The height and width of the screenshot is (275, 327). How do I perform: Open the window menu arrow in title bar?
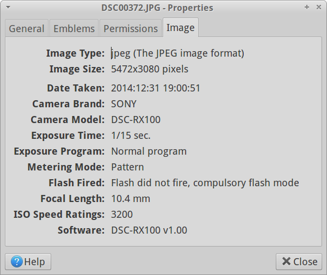(x=8, y=7)
